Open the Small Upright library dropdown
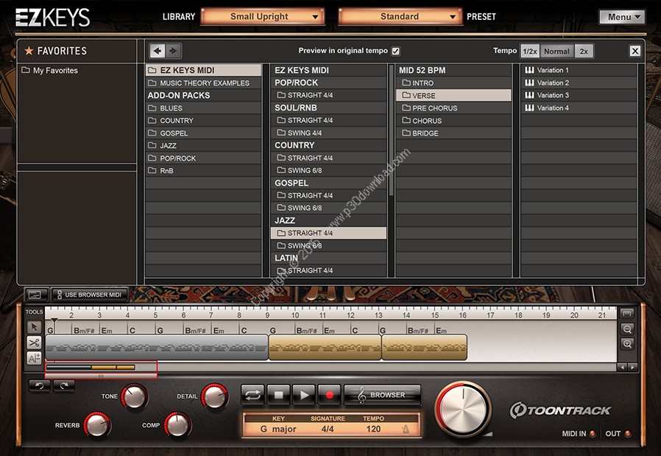Screen dimensions: 661x456 point(263,16)
